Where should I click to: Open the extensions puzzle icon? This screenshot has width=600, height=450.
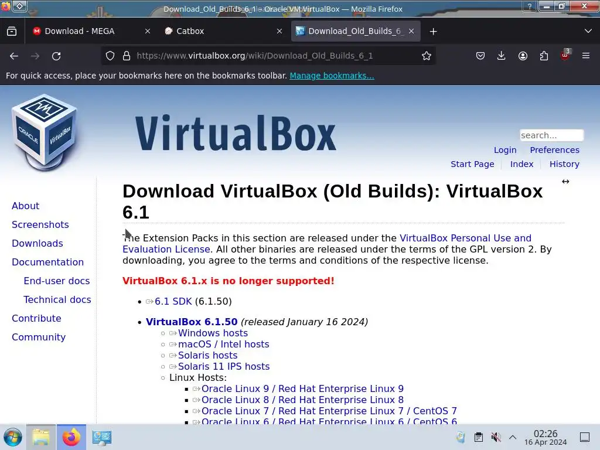point(544,56)
